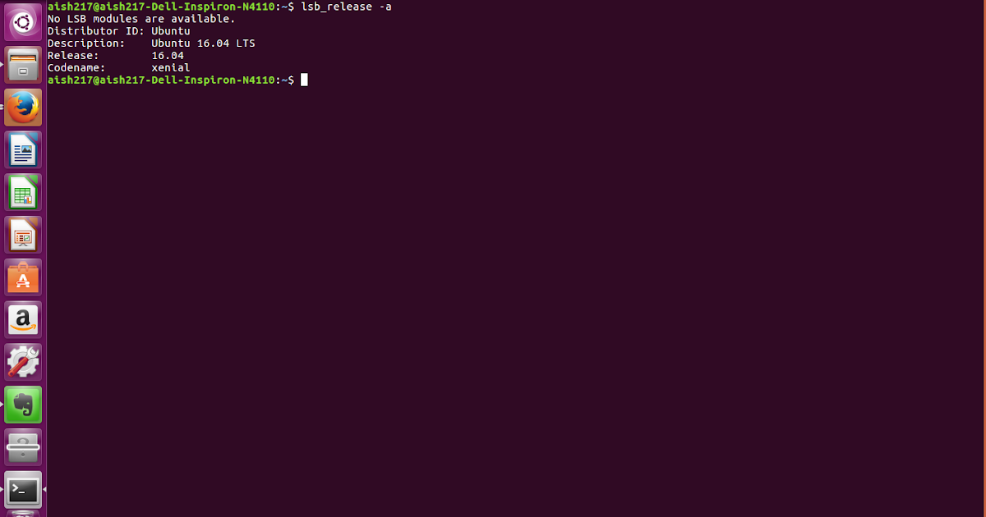
Task: Open the Ubuntu Software store
Action: (23, 278)
